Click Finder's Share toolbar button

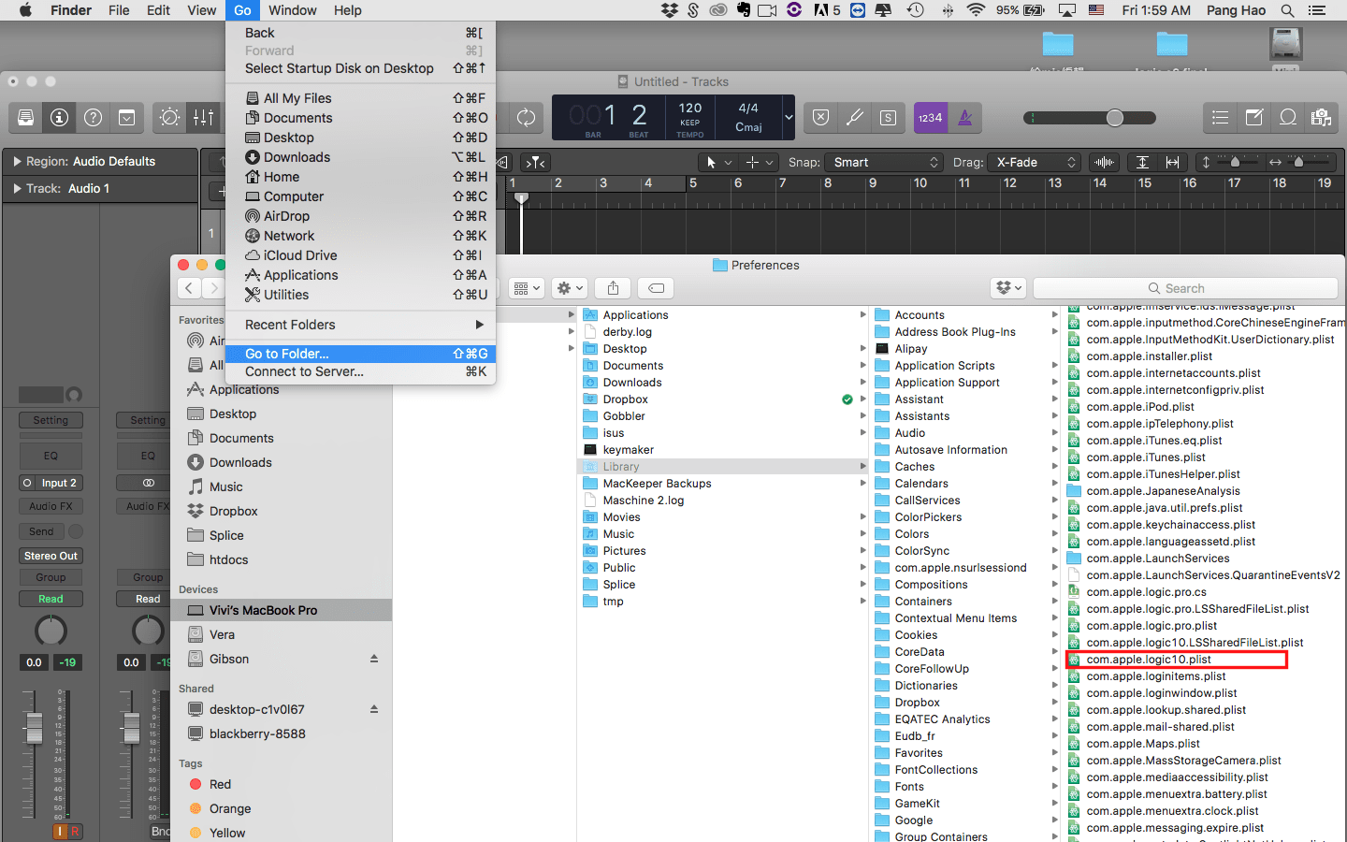point(613,288)
